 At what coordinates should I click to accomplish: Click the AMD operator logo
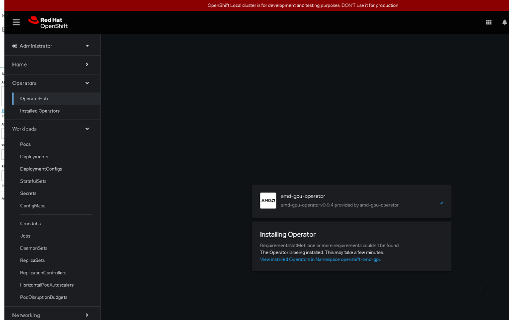pos(268,200)
